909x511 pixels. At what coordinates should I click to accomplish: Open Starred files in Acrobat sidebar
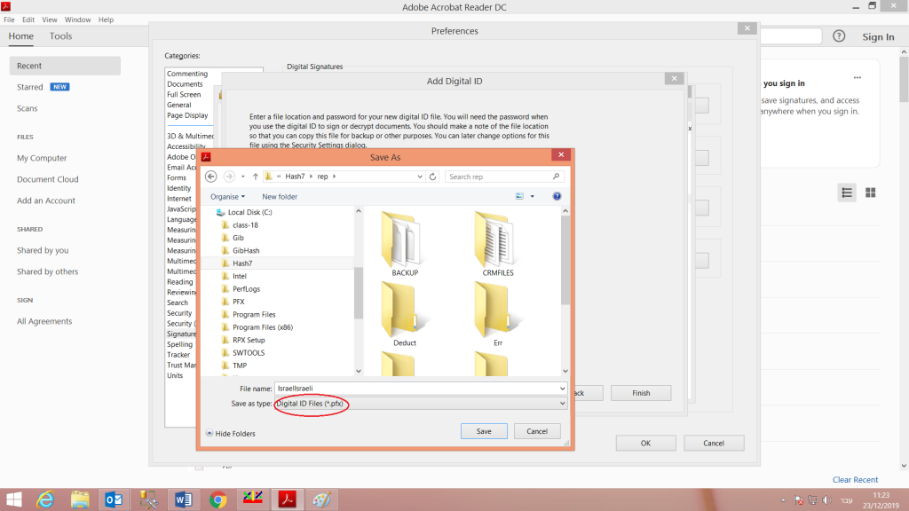[29, 87]
